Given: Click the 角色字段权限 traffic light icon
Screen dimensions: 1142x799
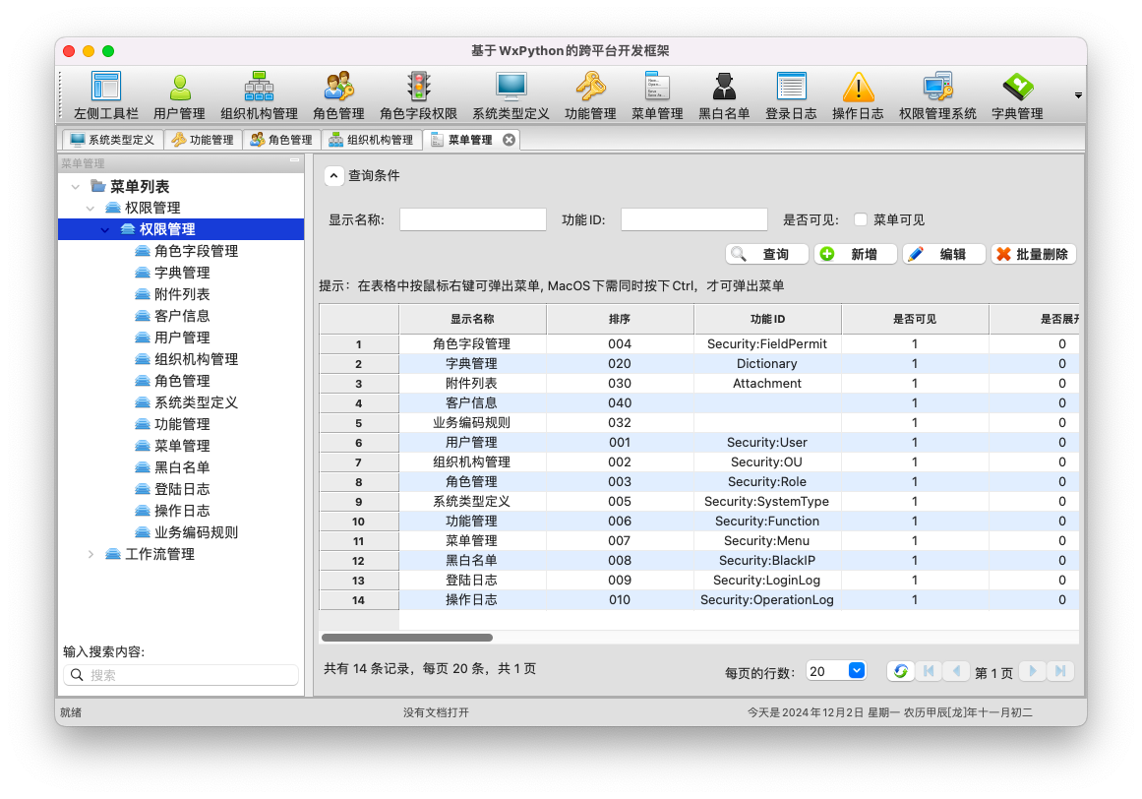Looking at the screenshot, I should tap(419, 87).
